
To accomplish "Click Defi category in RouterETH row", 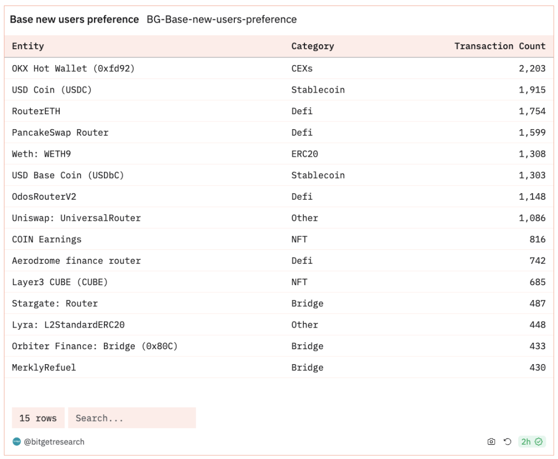I will click(x=302, y=111).
